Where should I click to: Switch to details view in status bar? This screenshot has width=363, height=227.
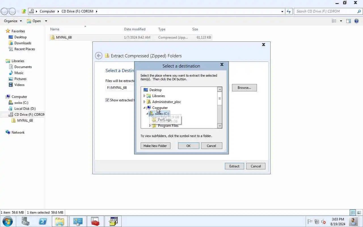[353, 213]
